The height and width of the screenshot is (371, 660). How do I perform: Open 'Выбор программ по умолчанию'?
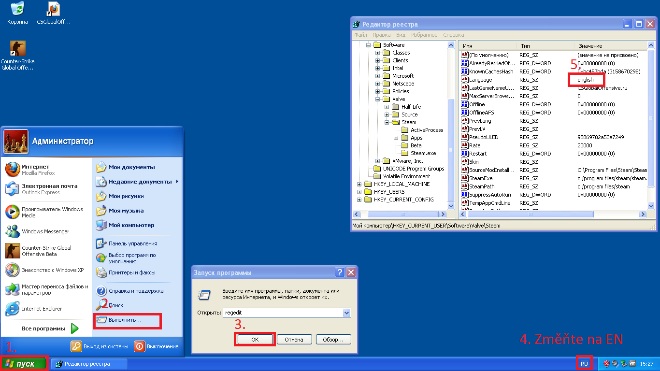click(137, 258)
